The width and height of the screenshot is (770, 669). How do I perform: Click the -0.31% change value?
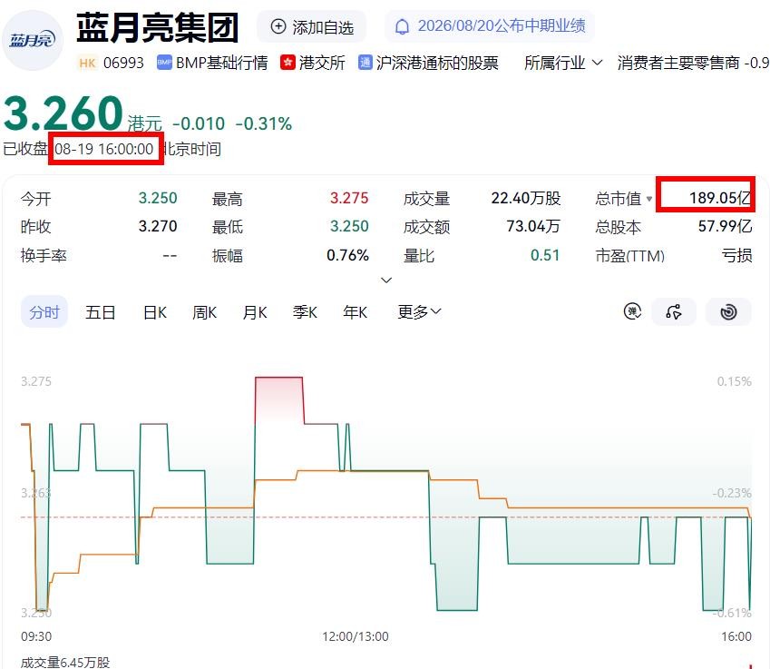[x=264, y=123]
